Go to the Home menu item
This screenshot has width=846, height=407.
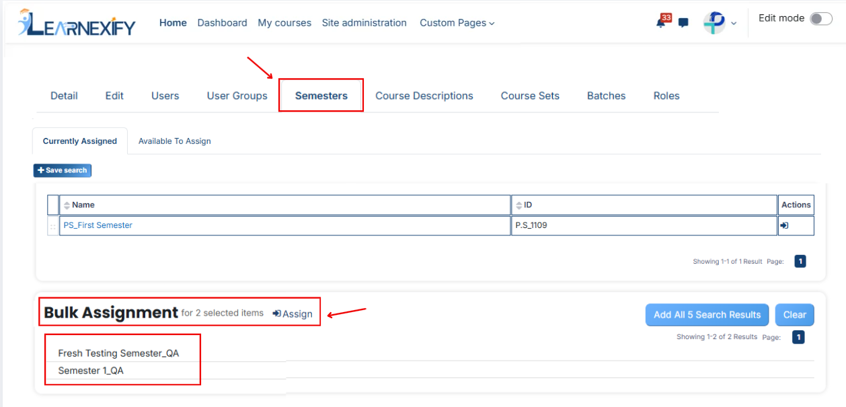coord(173,23)
